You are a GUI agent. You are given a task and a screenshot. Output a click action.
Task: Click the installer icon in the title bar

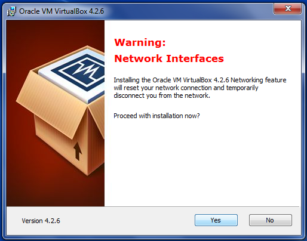click(x=11, y=11)
